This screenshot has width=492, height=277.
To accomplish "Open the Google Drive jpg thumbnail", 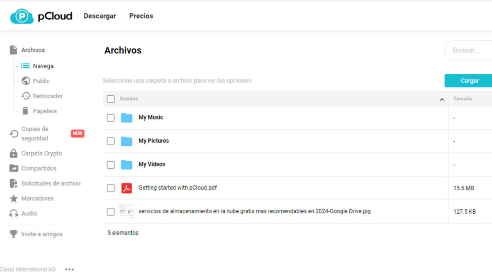I will 126,212.
